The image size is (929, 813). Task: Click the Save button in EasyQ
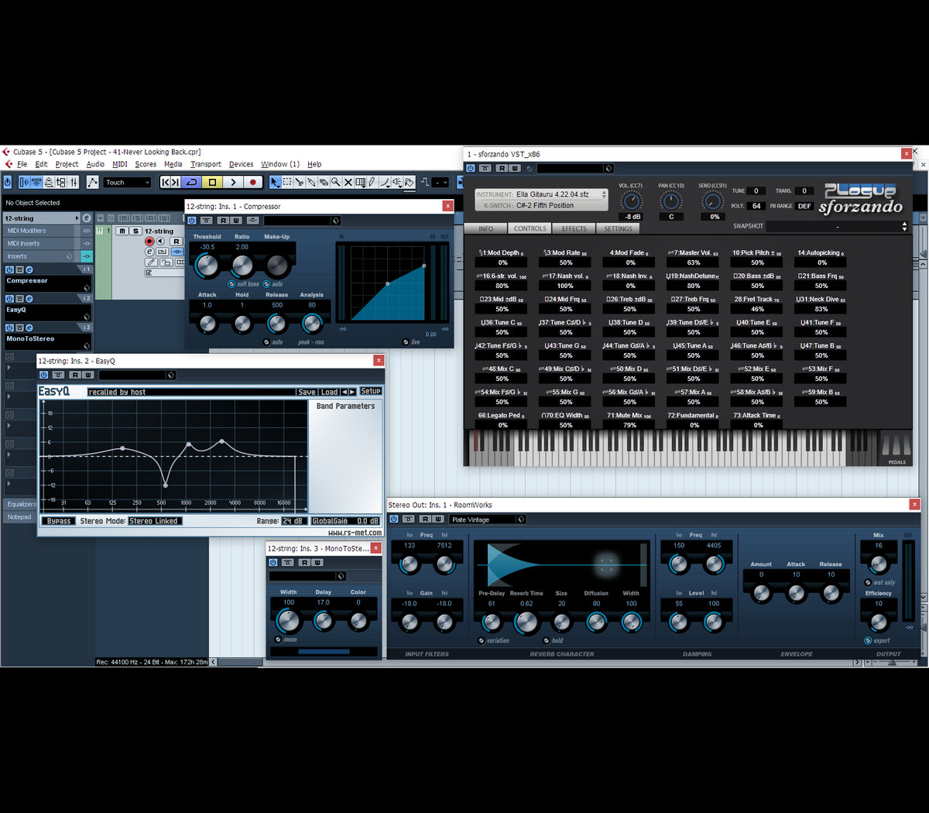[307, 392]
